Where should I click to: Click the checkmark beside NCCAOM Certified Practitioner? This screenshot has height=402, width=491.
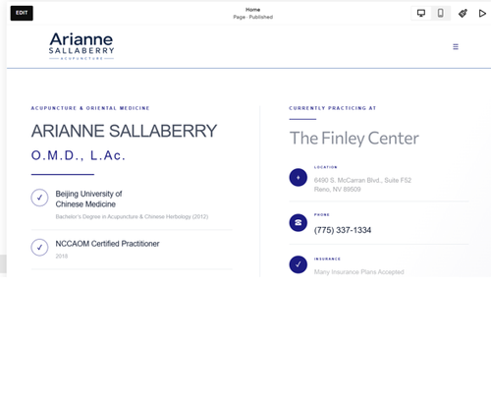click(x=39, y=248)
